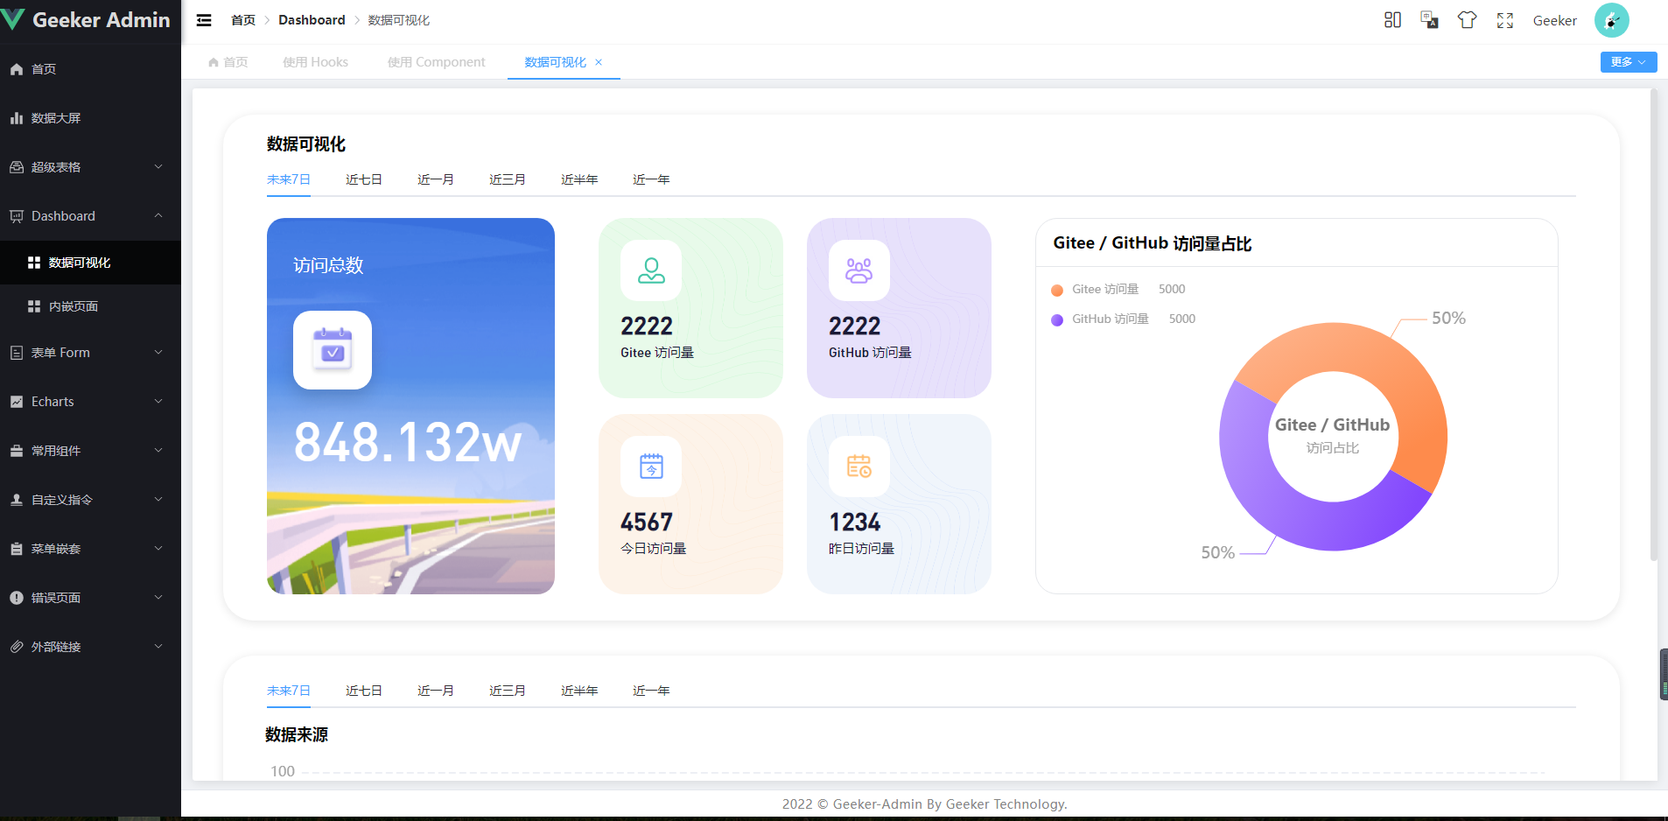Collapse the sidebar with the hamburger icon
1668x821 pixels.
(x=204, y=20)
